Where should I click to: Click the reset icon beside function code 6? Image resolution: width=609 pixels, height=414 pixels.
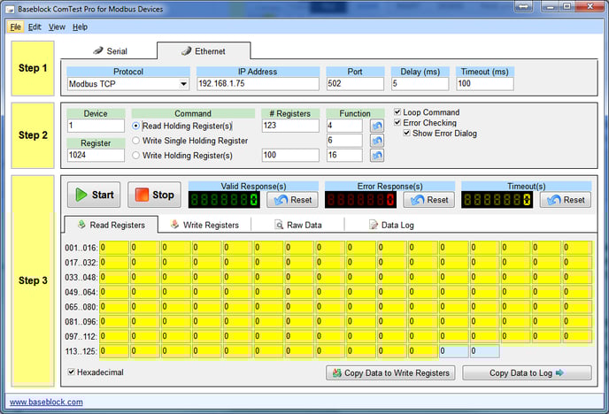(x=377, y=141)
